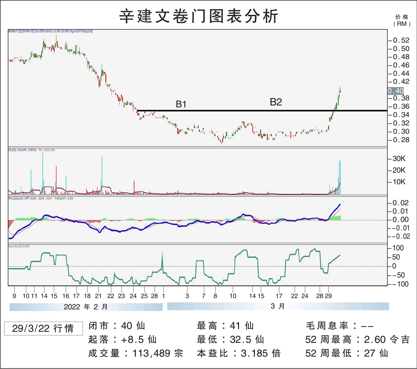The height and width of the screenshot is (369, 417).
Task: Click the positive 50 Aroon axis label
Action: 396,257
